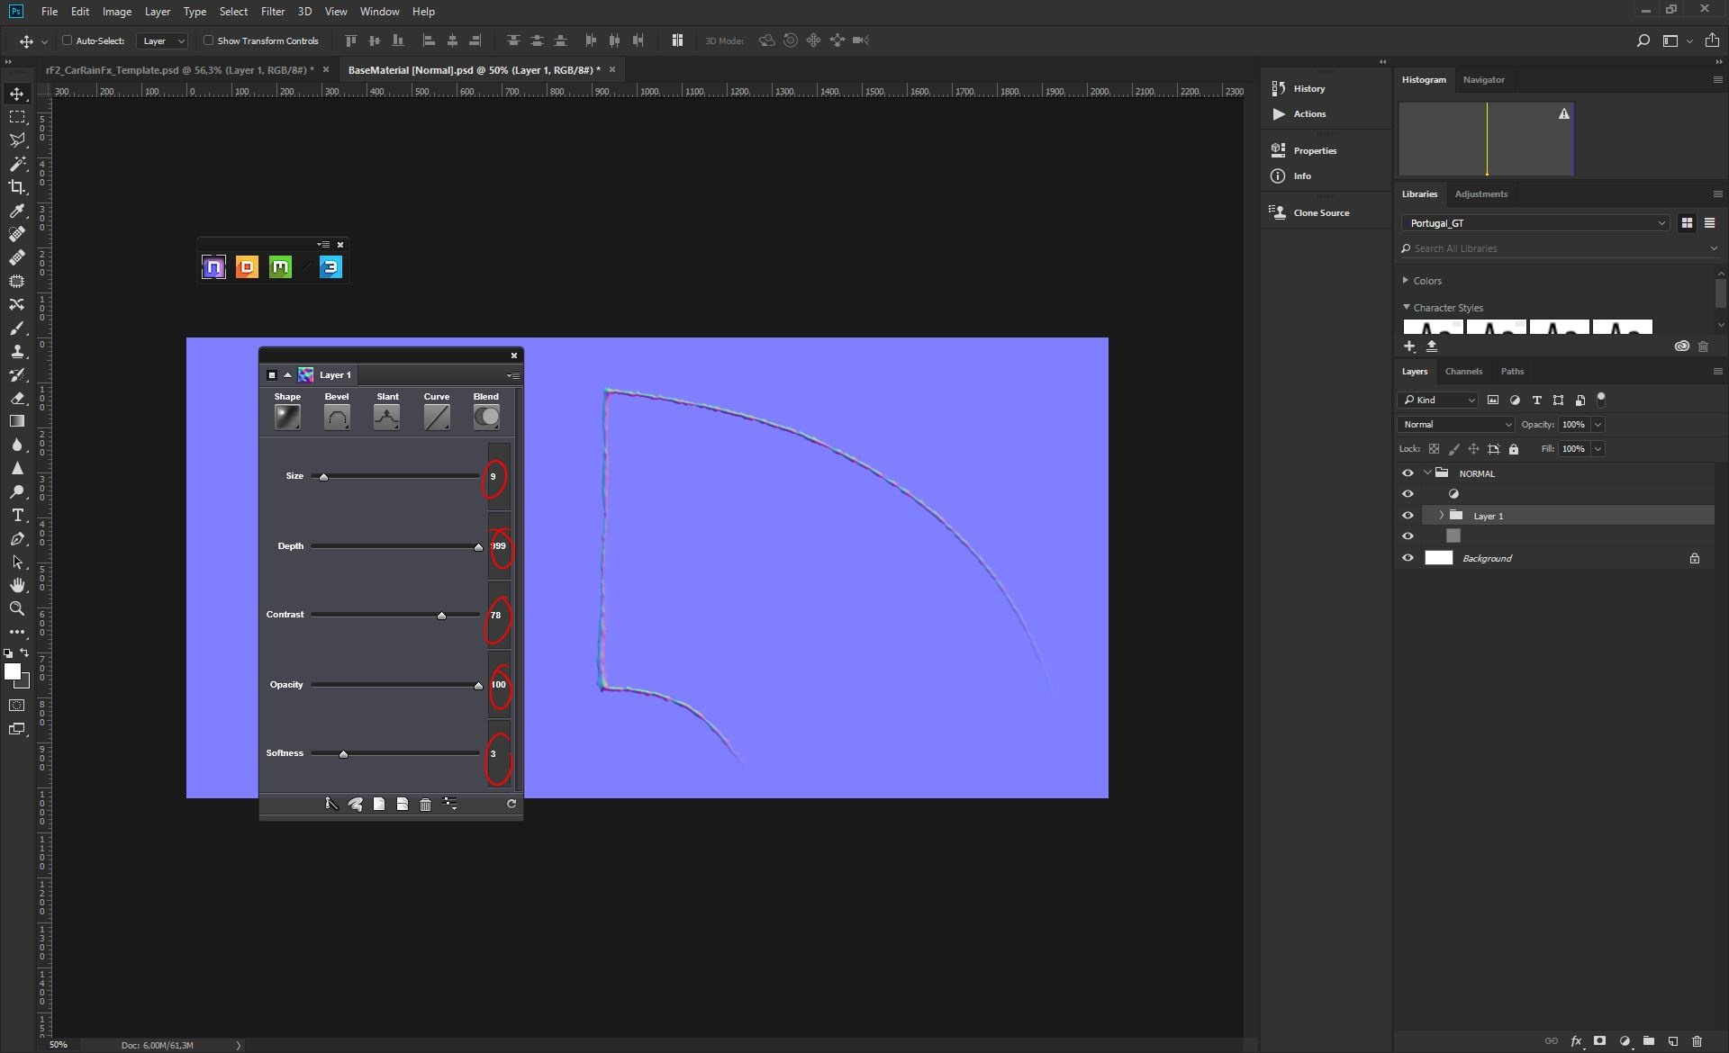The image size is (1729, 1053).
Task: Collapse the NORMAL layer group
Action: (1427, 473)
